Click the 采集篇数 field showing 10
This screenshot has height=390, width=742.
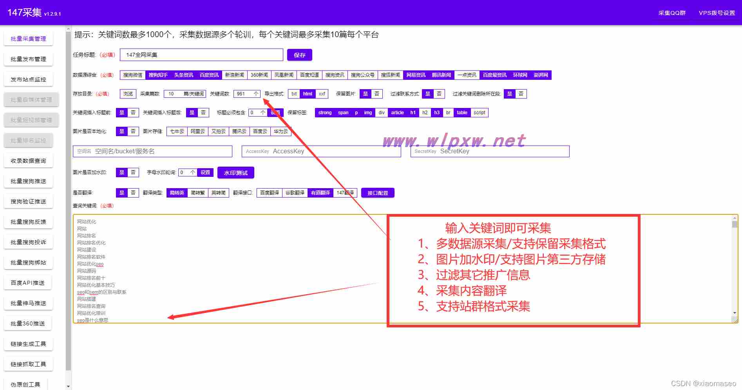pos(185,94)
